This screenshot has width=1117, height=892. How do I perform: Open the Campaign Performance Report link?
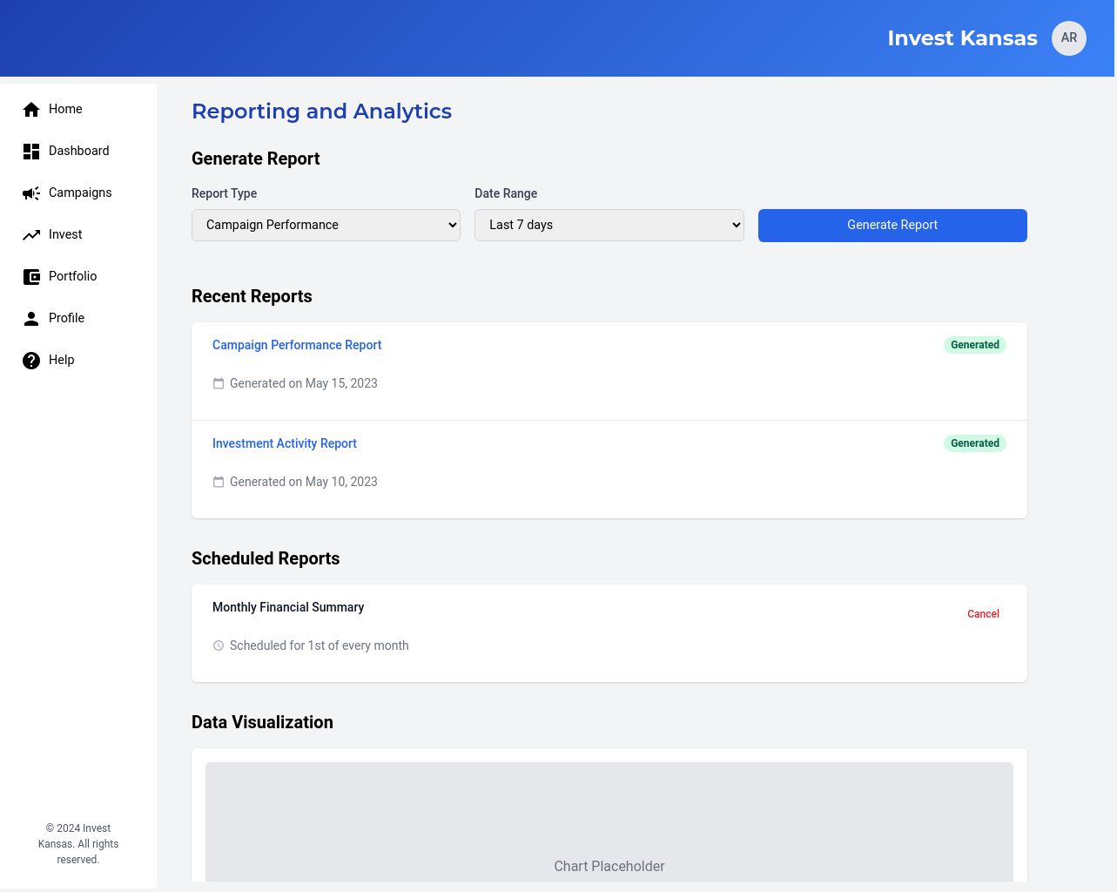coord(297,345)
